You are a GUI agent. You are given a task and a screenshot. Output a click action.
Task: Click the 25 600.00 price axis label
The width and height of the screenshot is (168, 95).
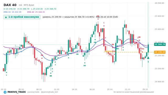159,29
